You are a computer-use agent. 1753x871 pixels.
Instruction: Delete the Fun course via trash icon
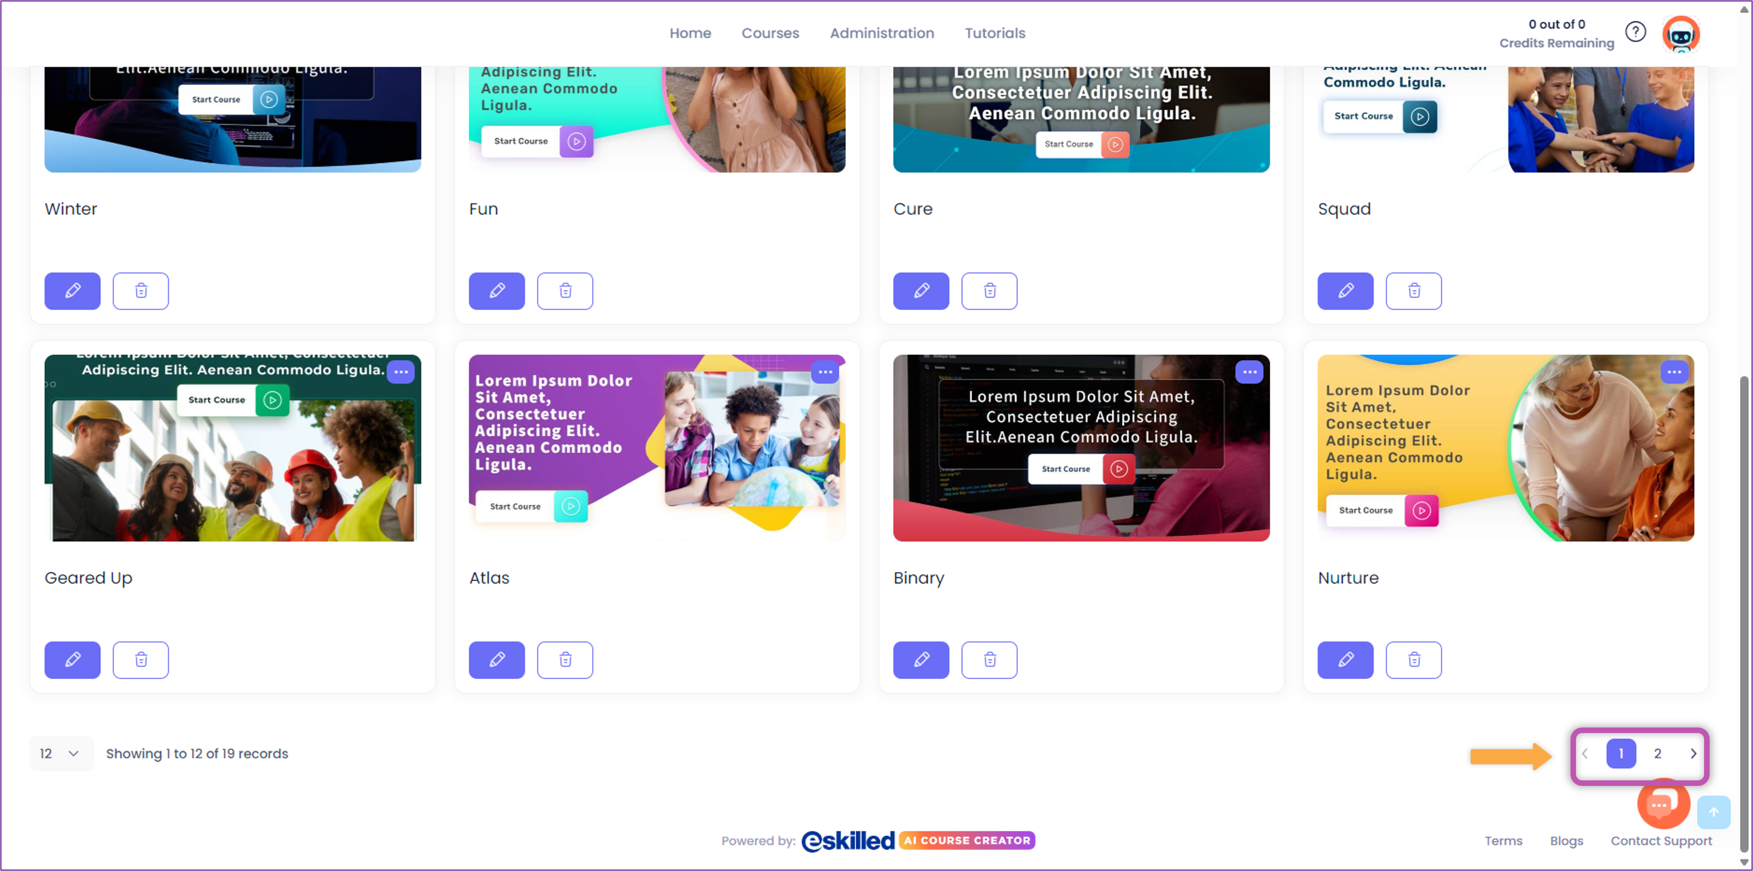point(565,291)
